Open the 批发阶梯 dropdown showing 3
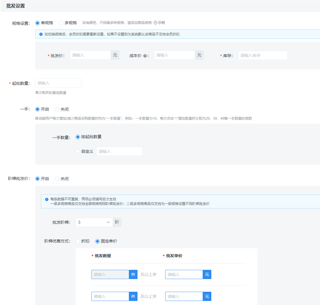 [x=94, y=222]
